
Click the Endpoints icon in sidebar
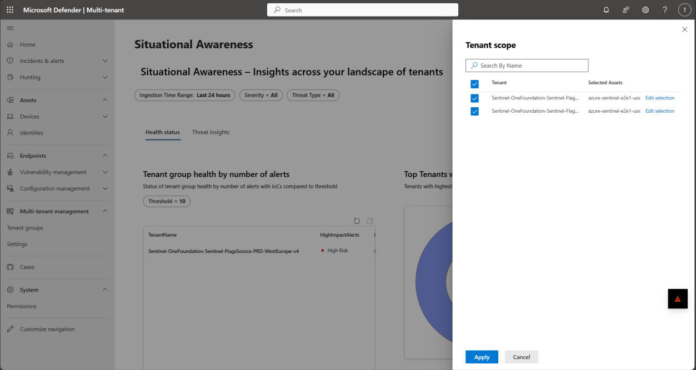pyautogui.click(x=10, y=156)
